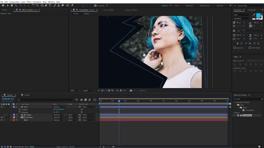The height and width of the screenshot is (148, 264).
Task: Switch to the Standard workspace
Action: 189,5
